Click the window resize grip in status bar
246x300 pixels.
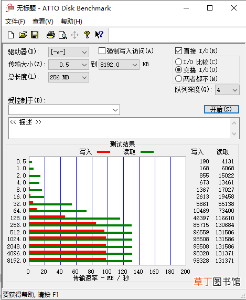click(x=243, y=296)
